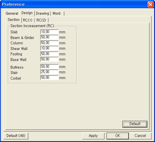155x142 pixels.
Task: Click the Buttress increment field
Action: pos(49,67)
